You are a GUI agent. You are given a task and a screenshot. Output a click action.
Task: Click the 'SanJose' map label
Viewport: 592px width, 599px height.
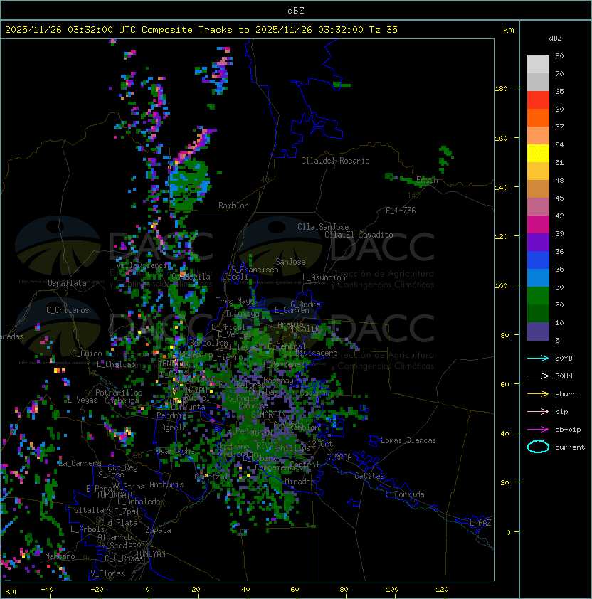(290, 262)
